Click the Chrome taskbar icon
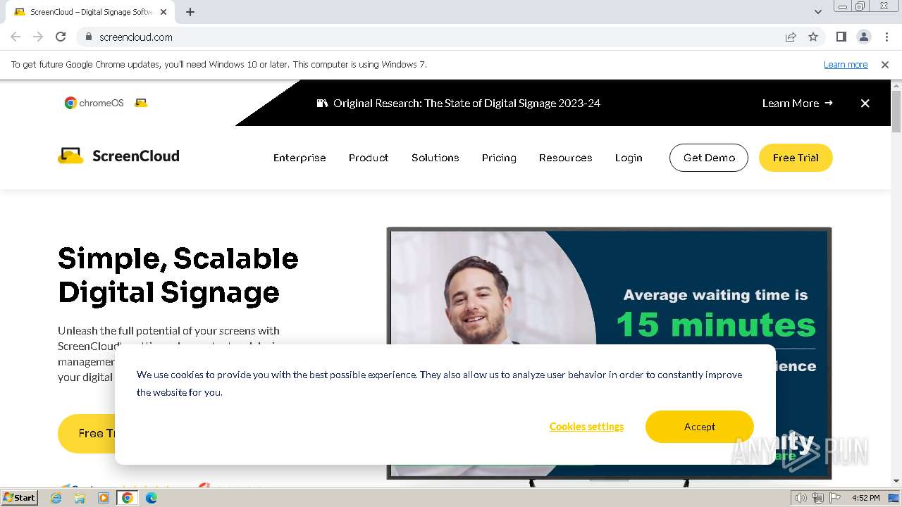Image resolution: width=902 pixels, height=507 pixels. [127, 498]
